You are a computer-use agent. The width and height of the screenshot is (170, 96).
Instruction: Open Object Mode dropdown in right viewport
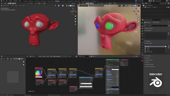83,6
